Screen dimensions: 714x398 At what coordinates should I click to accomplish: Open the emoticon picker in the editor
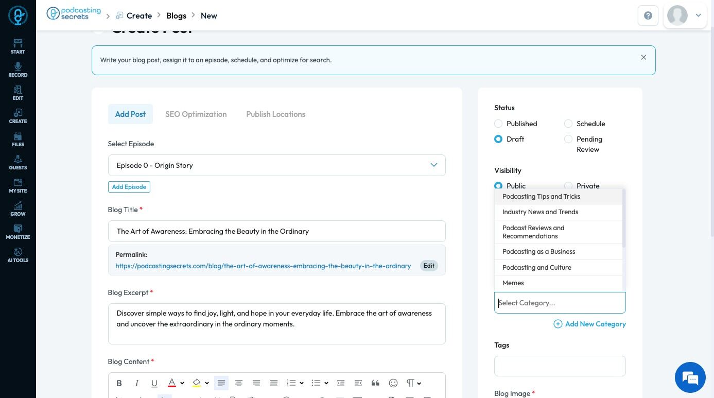pos(393,383)
